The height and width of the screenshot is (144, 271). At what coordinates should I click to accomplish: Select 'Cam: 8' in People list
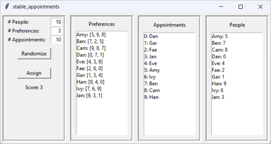tap(220, 50)
